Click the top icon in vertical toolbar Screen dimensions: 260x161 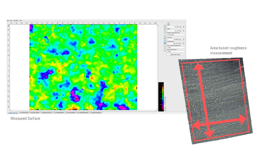(x=165, y=26)
